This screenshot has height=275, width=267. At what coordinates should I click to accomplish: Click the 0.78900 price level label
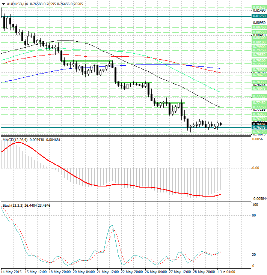click(259, 70)
